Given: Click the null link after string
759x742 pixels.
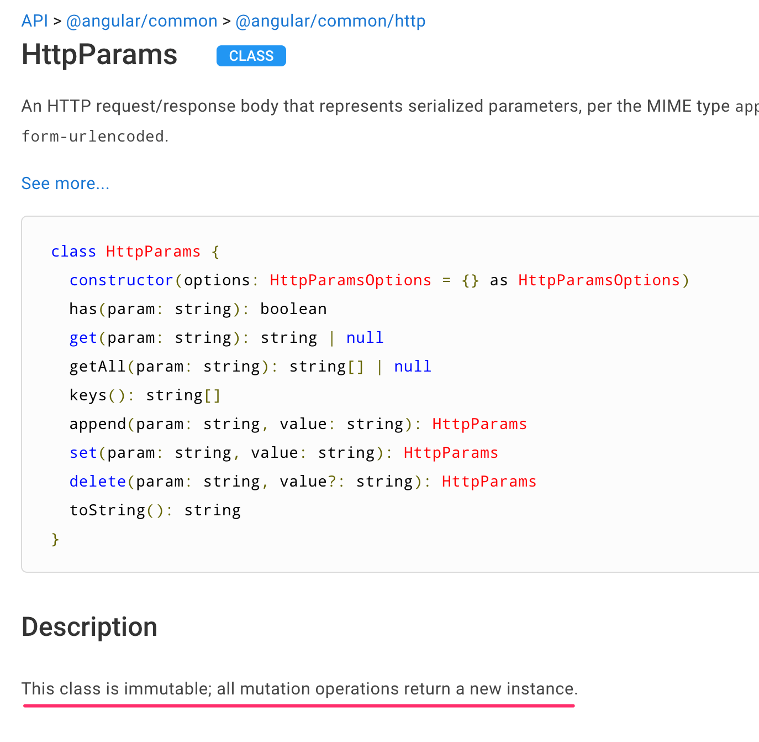Looking at the screenshot, I should [x=364, y=337].
